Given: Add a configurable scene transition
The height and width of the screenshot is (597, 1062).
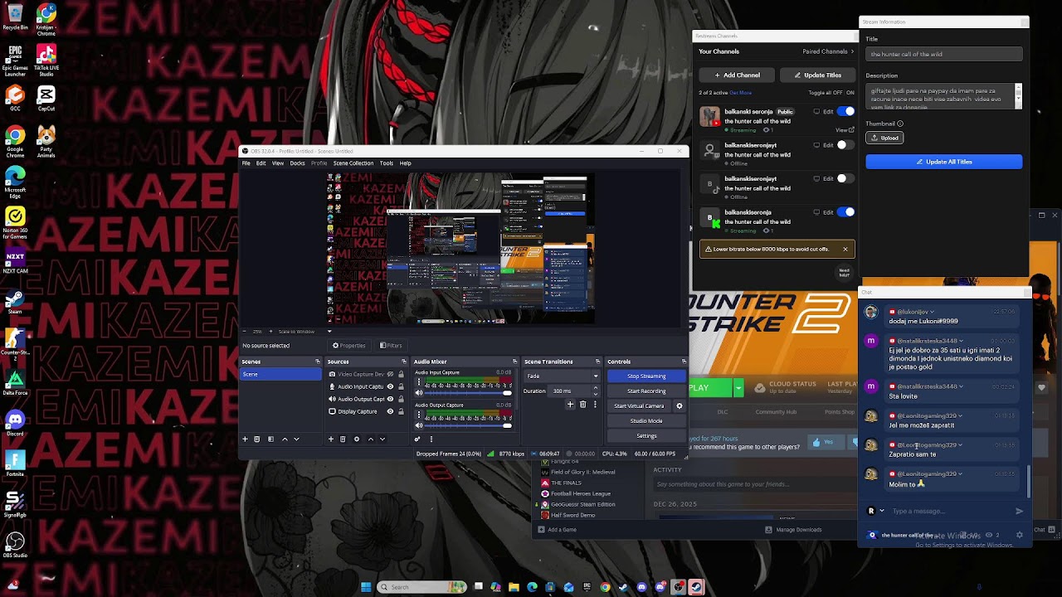Looking at the screenshot, I should (x=570, y=405).
